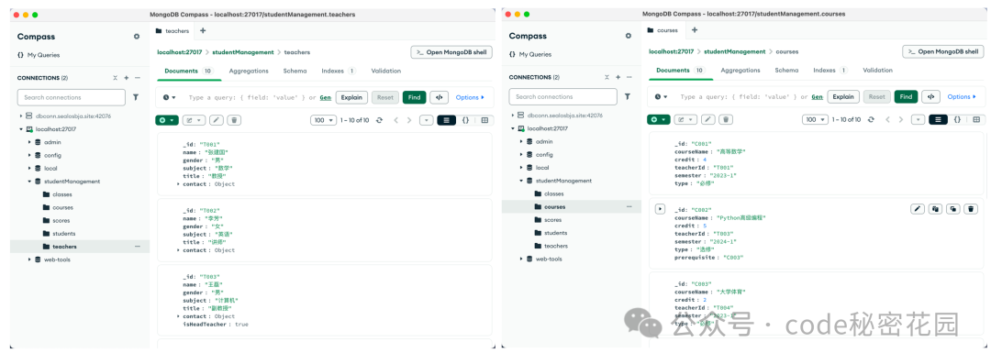Click connections filter funnel in teachers window
The width and height of the screenshot is (991, 364).
136,97
